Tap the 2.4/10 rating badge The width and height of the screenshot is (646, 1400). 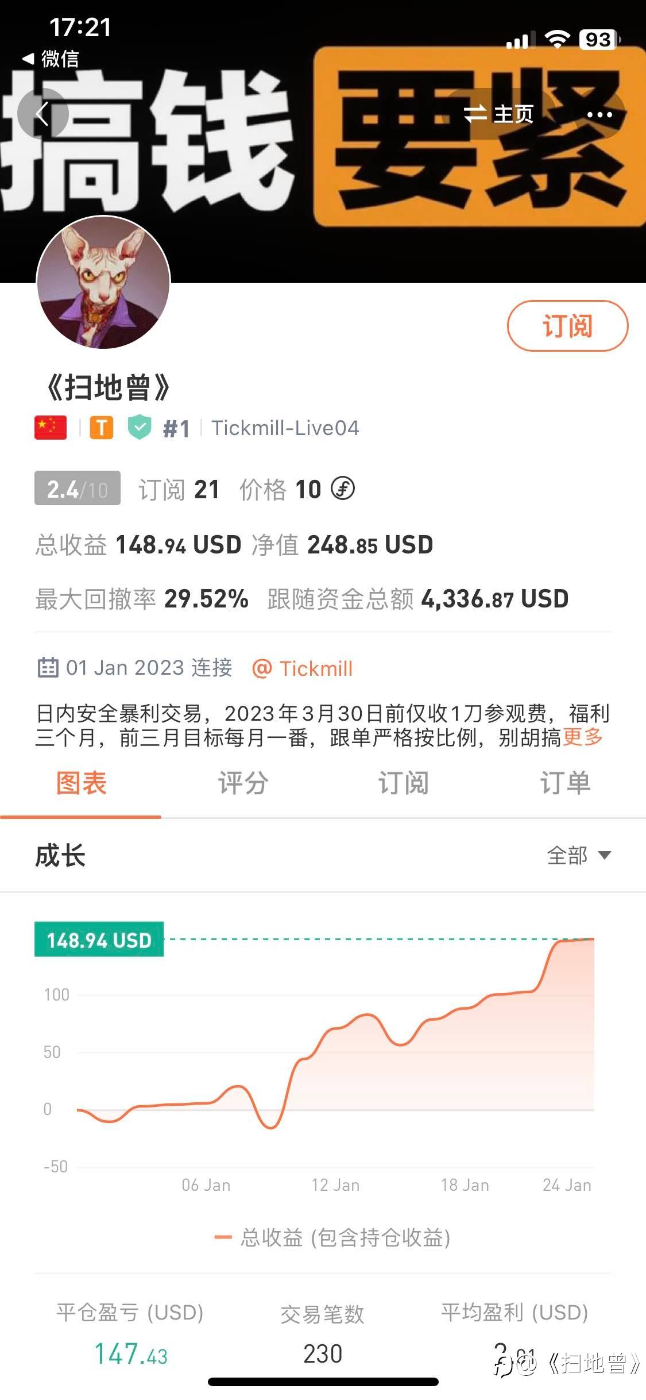(78, 489)
